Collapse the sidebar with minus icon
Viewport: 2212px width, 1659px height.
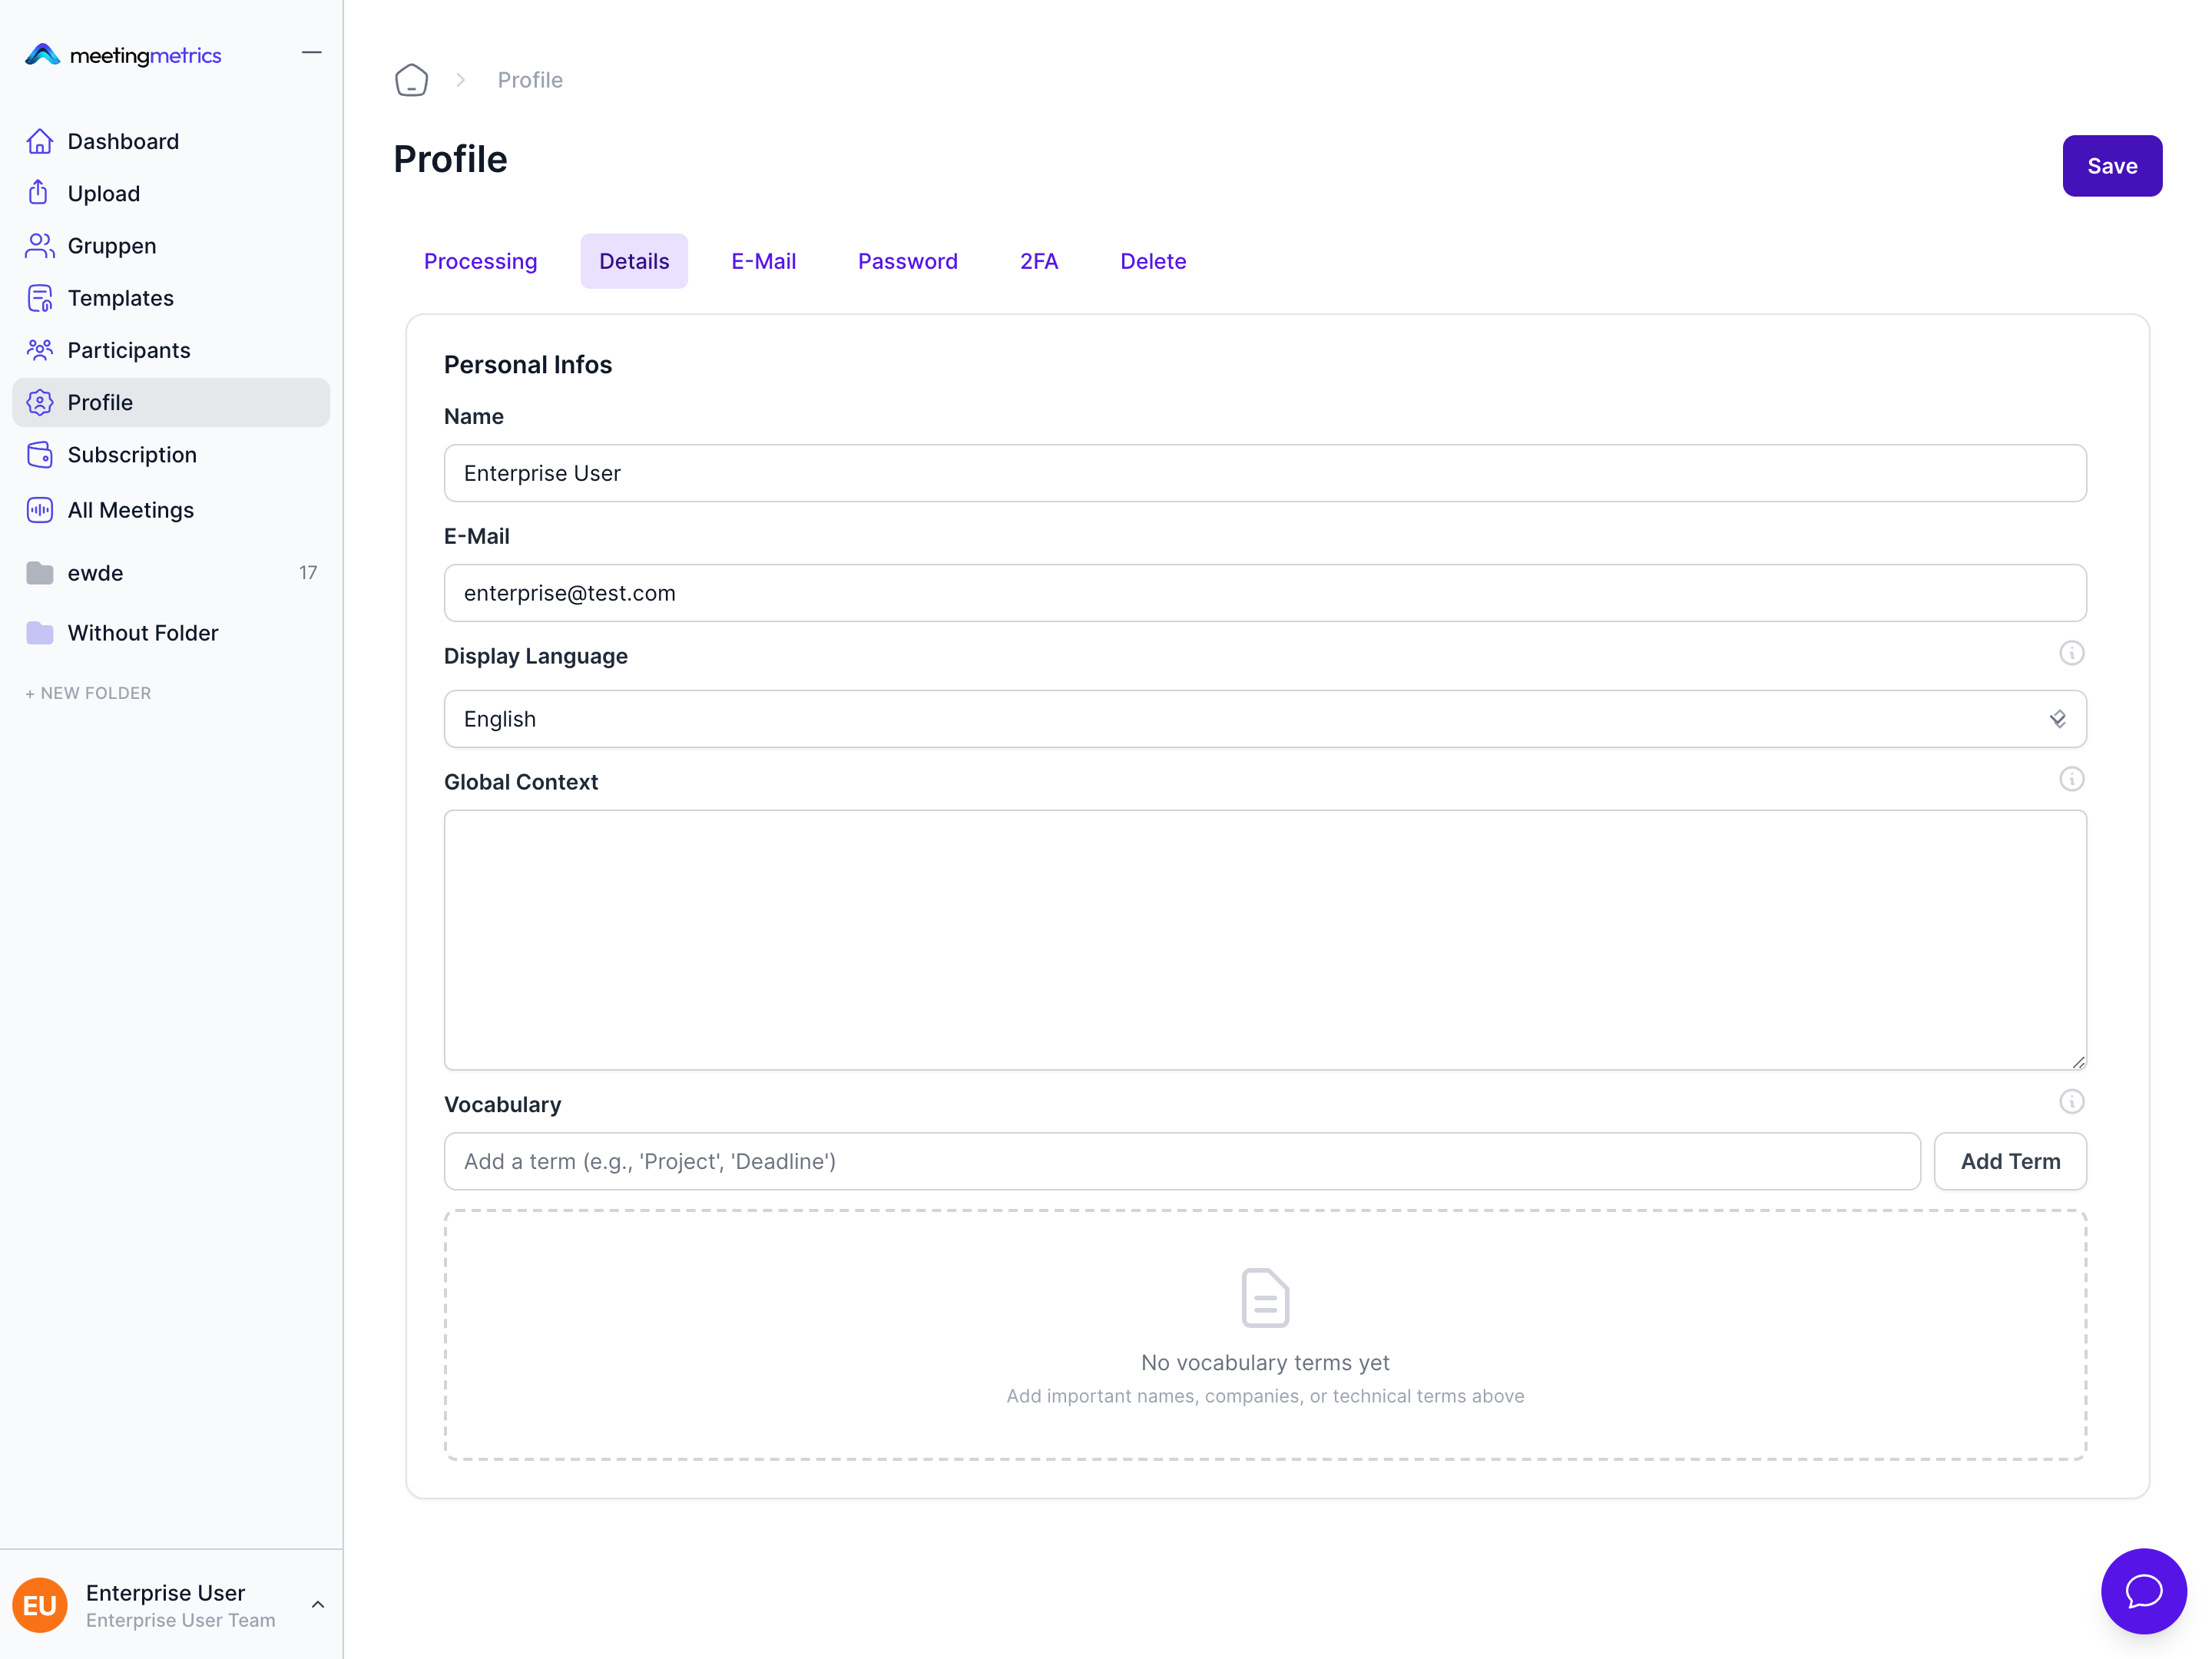311,53
